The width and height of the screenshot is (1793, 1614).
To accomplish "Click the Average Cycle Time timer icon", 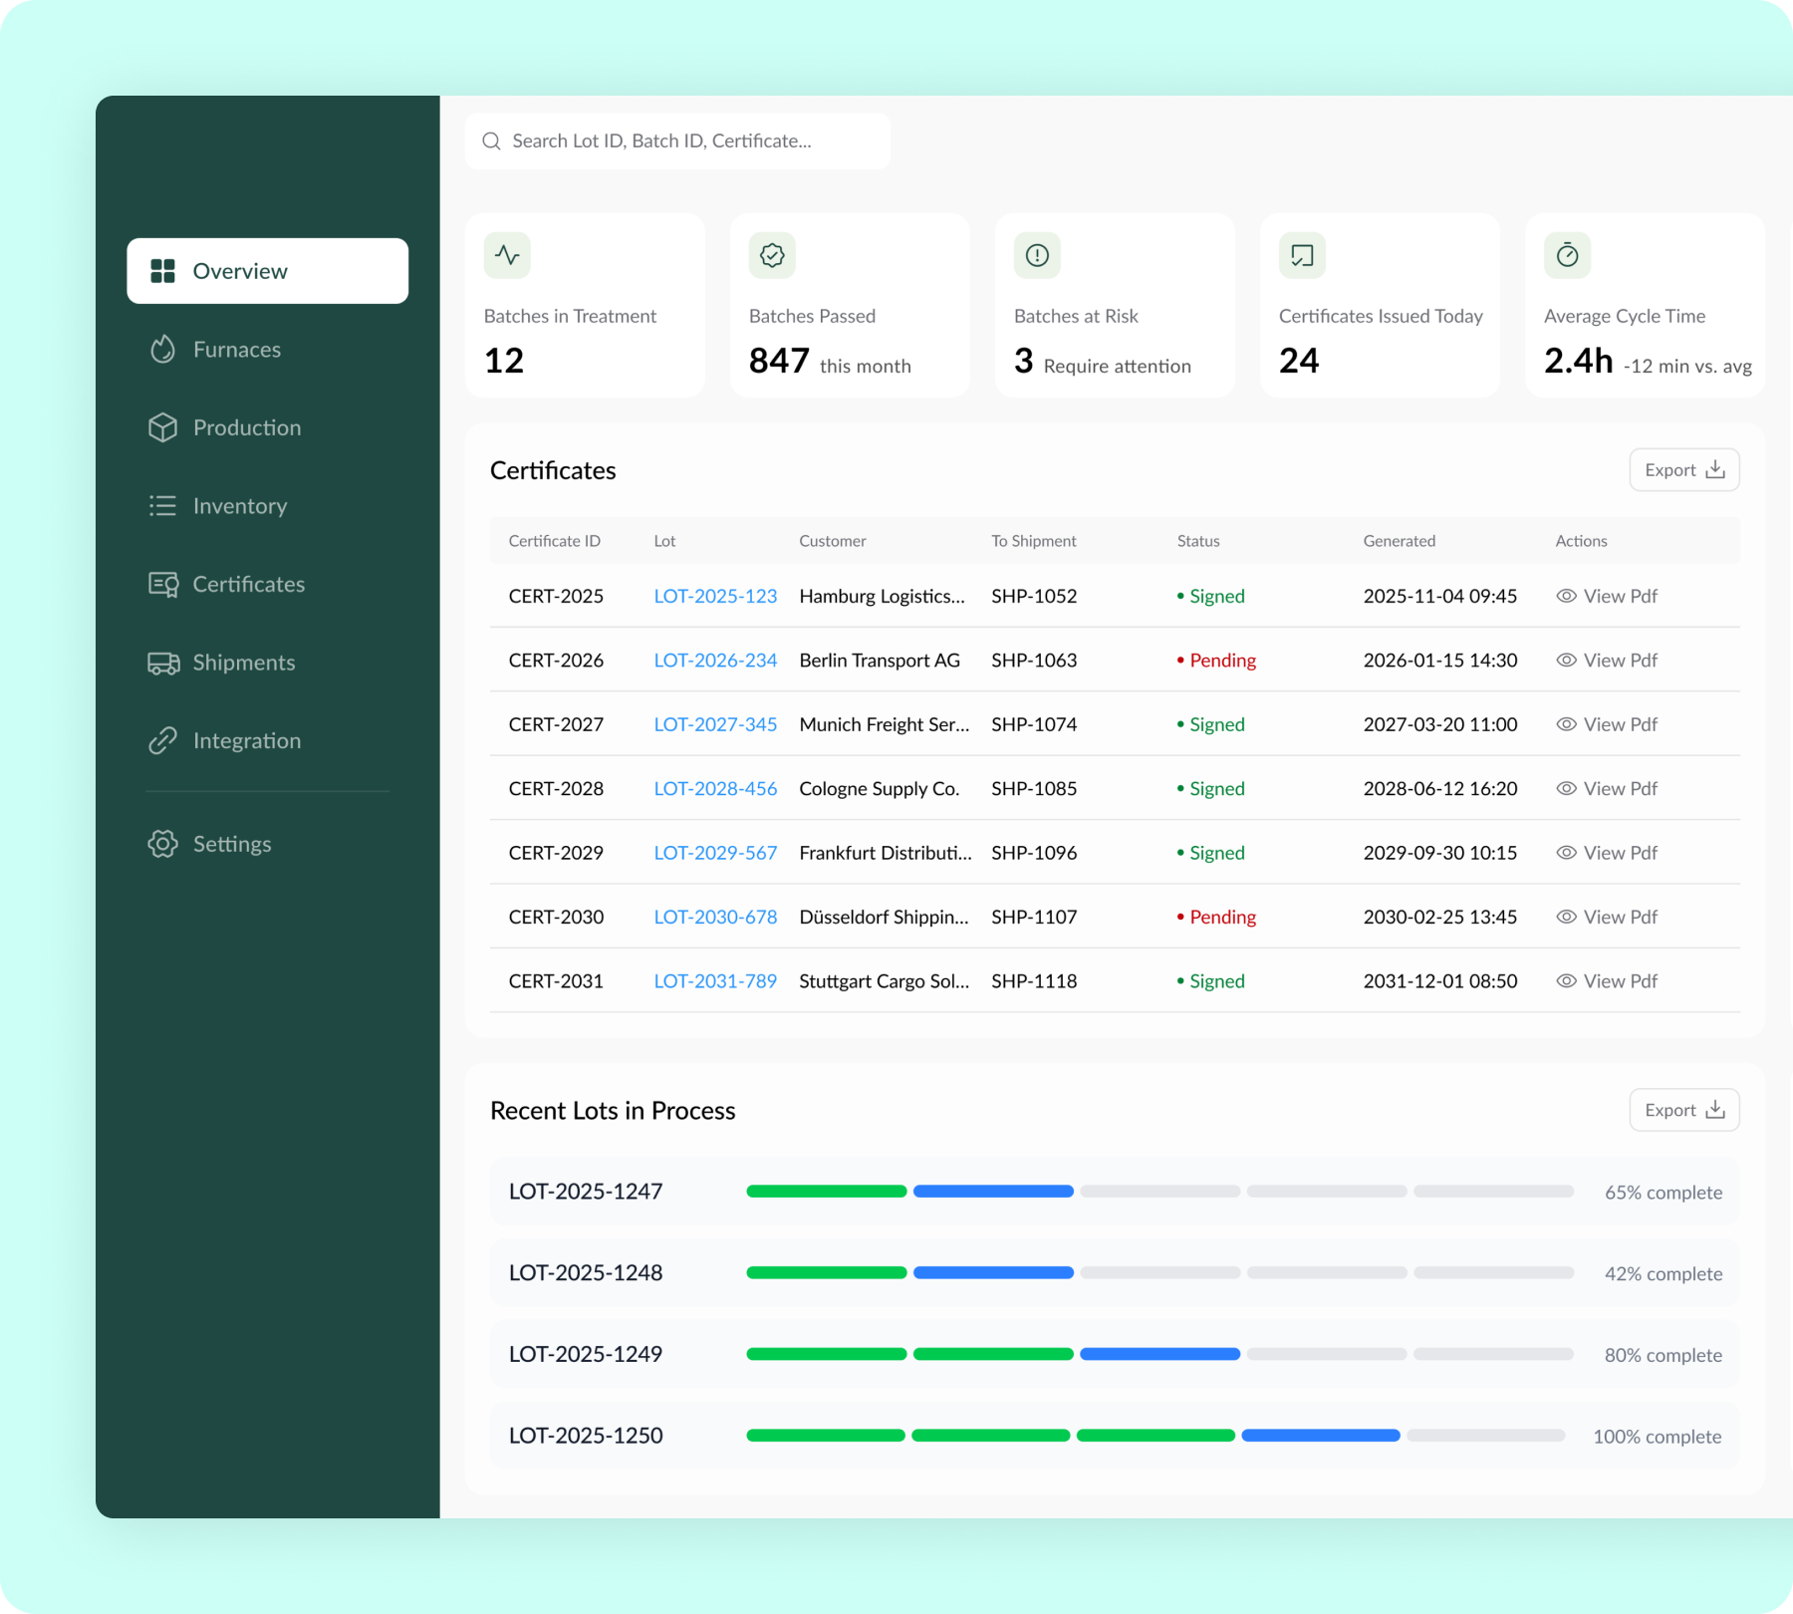I will pos(1567,255).
